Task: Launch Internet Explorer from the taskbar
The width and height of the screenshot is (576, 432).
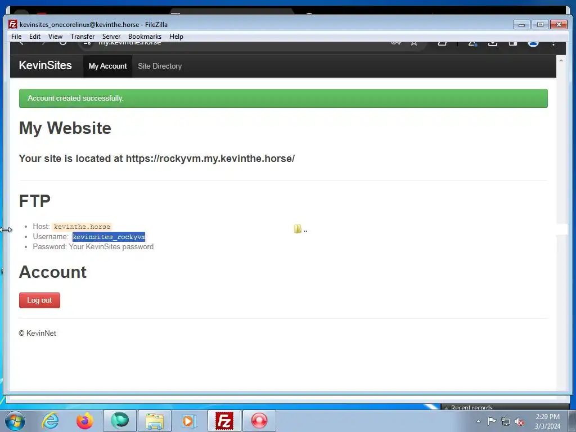Action: (x=50, y=421)
